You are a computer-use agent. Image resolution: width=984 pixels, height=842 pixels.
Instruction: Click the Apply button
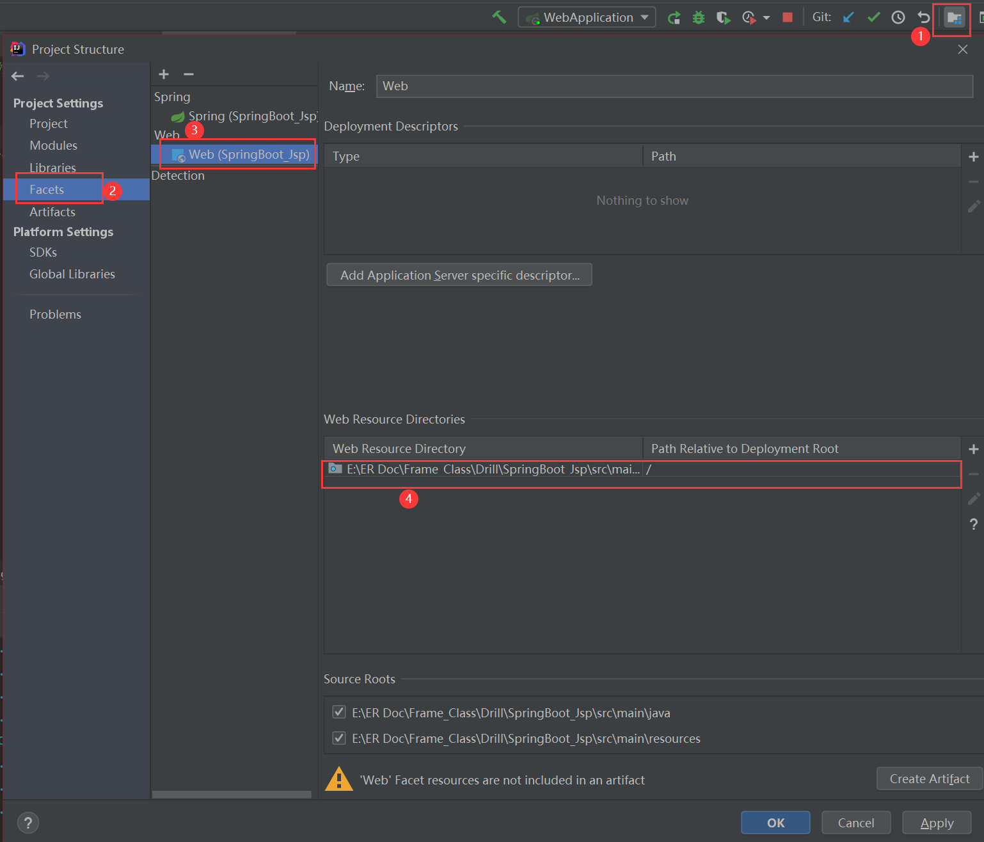pyautogui.click(x=937, y=823)
